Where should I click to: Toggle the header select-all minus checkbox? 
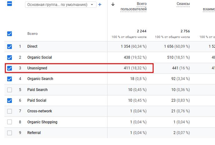[9, 4]
